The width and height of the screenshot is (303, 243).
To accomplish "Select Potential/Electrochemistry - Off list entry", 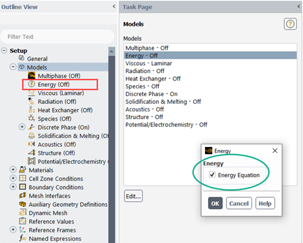I will tap(210, 124).
